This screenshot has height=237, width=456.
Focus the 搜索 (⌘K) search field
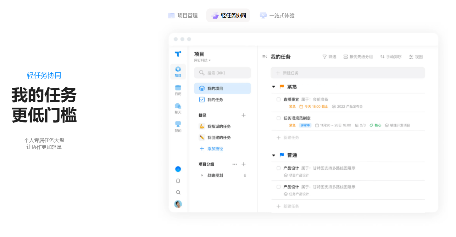(x=222, y=73)
